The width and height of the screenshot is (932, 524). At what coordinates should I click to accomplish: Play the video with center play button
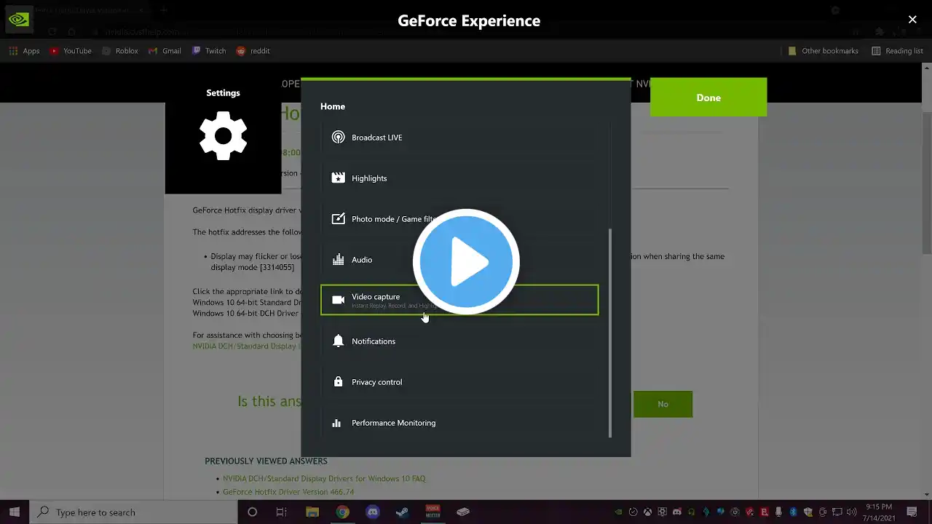coord(466,262)
